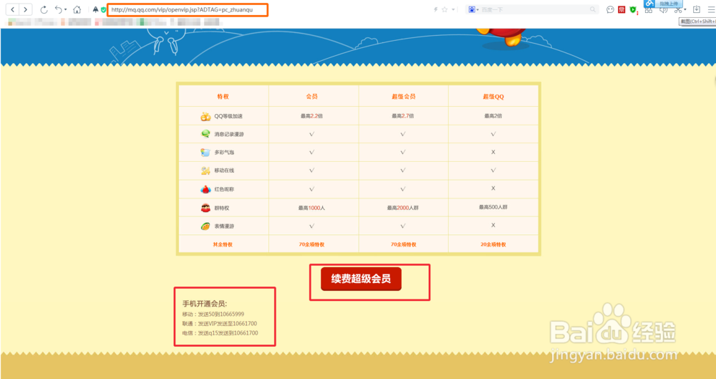716x379 pixels.
Task: Click the 拖拽上传 upload floating button
Action: pos(664,4)
